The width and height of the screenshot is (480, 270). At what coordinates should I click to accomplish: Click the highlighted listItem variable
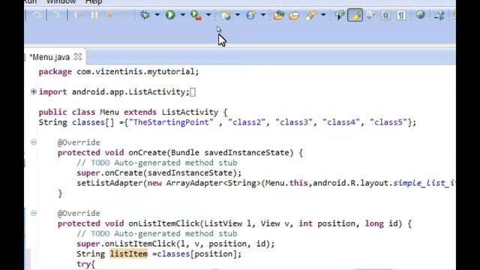tap(128, 253)
